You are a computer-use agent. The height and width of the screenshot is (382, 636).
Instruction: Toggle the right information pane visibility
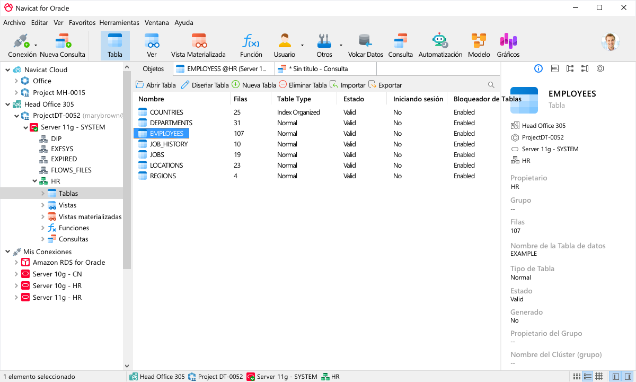[628, 376]
